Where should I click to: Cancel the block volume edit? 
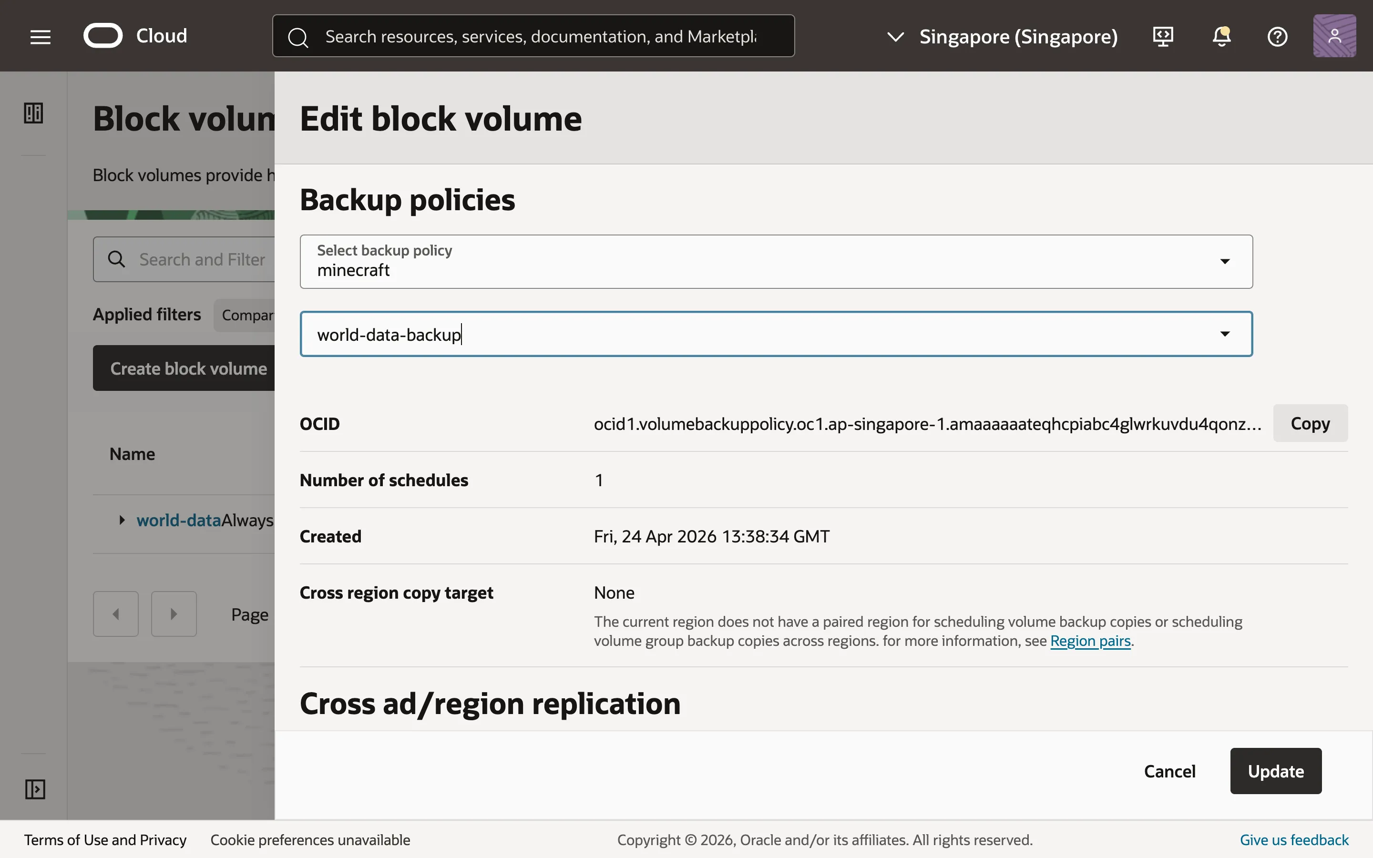(1169, 771)
